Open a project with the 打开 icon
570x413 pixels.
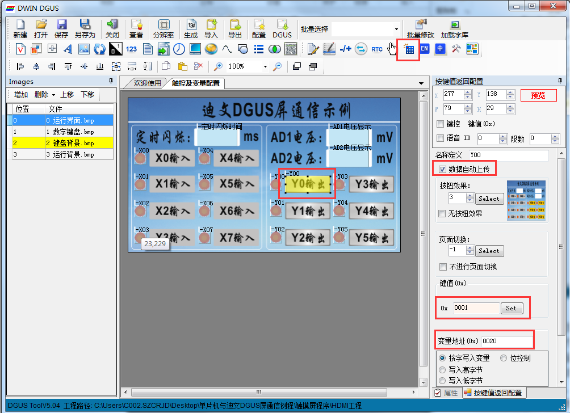pos(41,29)
